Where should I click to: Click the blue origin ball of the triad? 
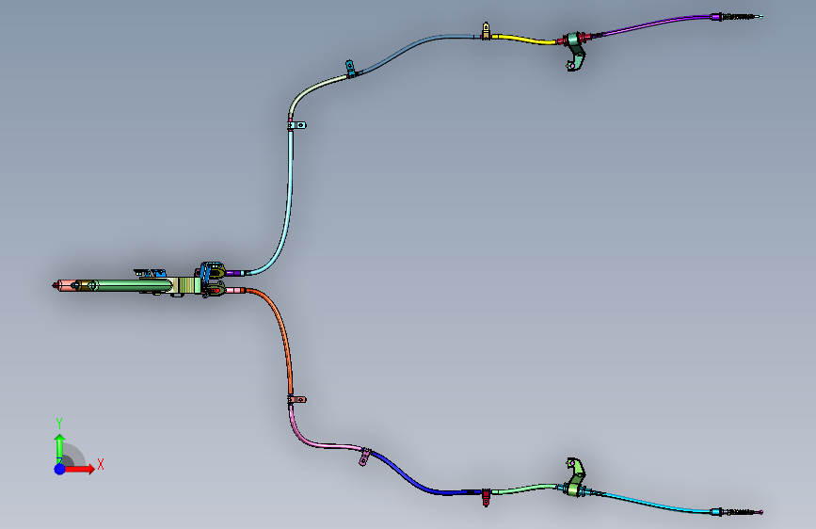click(x=60, y=469)
